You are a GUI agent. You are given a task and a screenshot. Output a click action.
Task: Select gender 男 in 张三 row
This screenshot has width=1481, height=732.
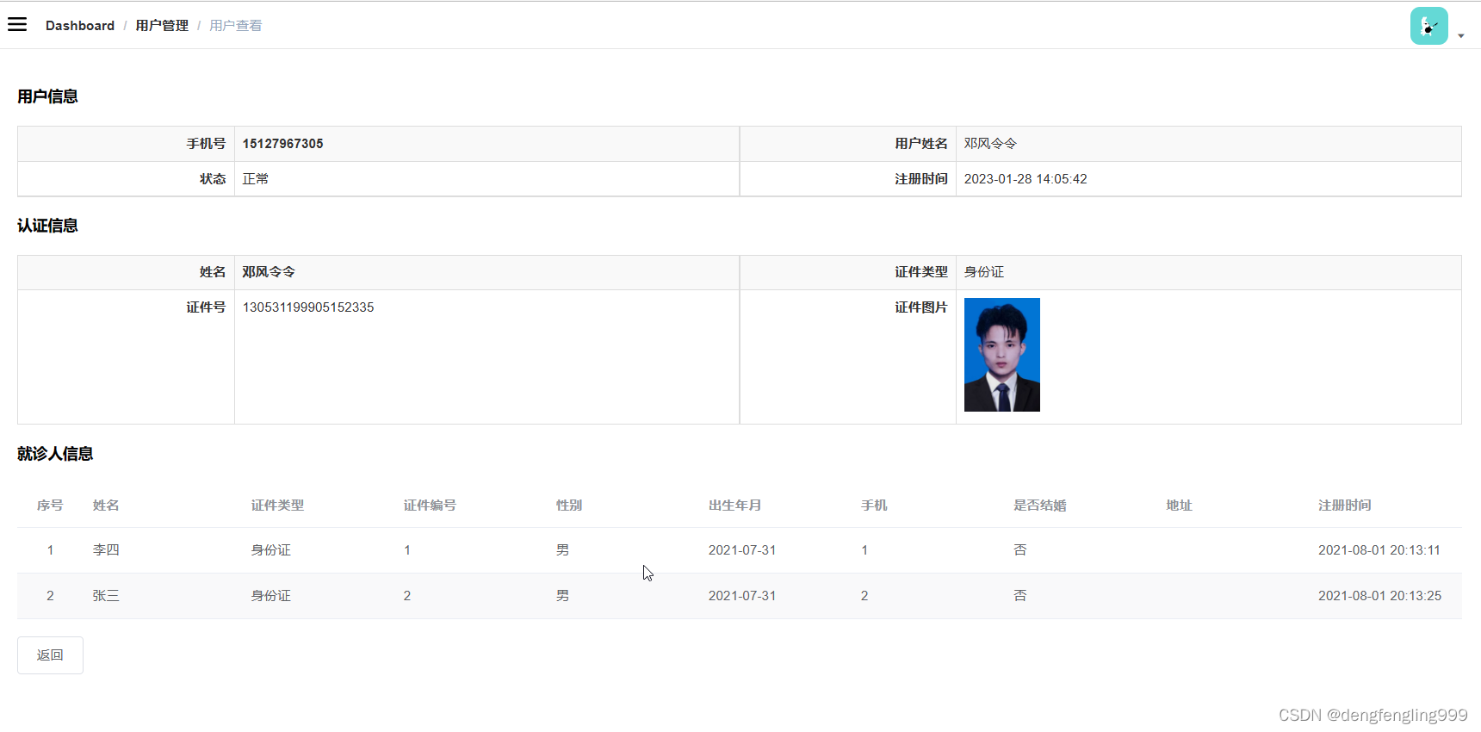pyautogui.click(x=562, y=596)
